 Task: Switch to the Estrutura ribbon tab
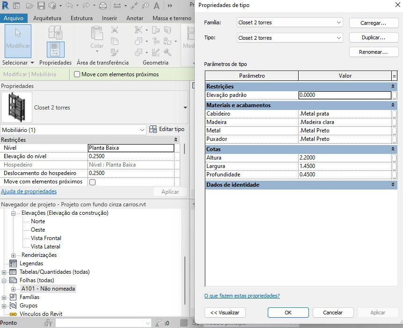click(81, 18)
